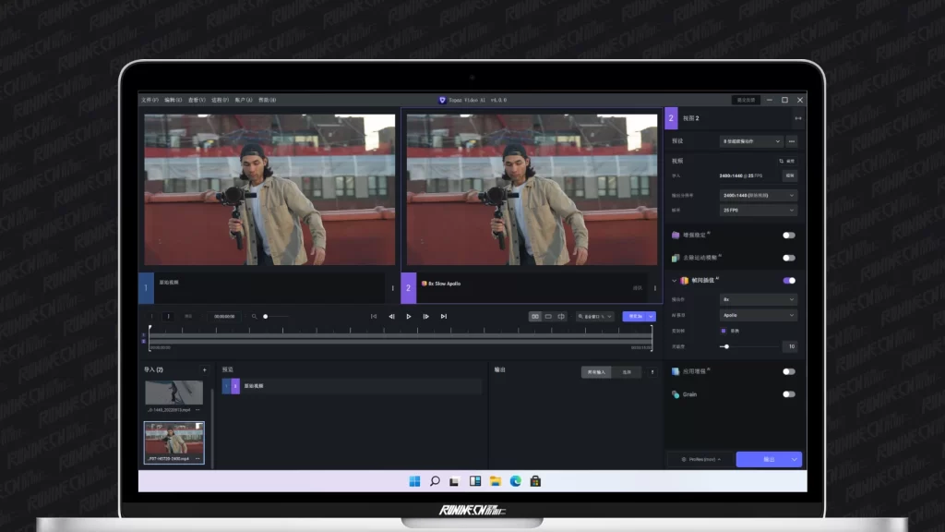Screen dimensions: 945x532
Task: Disable the 帧间插值 frame interpolation switch
Action: pyautogui.click(x=788, y=280)
